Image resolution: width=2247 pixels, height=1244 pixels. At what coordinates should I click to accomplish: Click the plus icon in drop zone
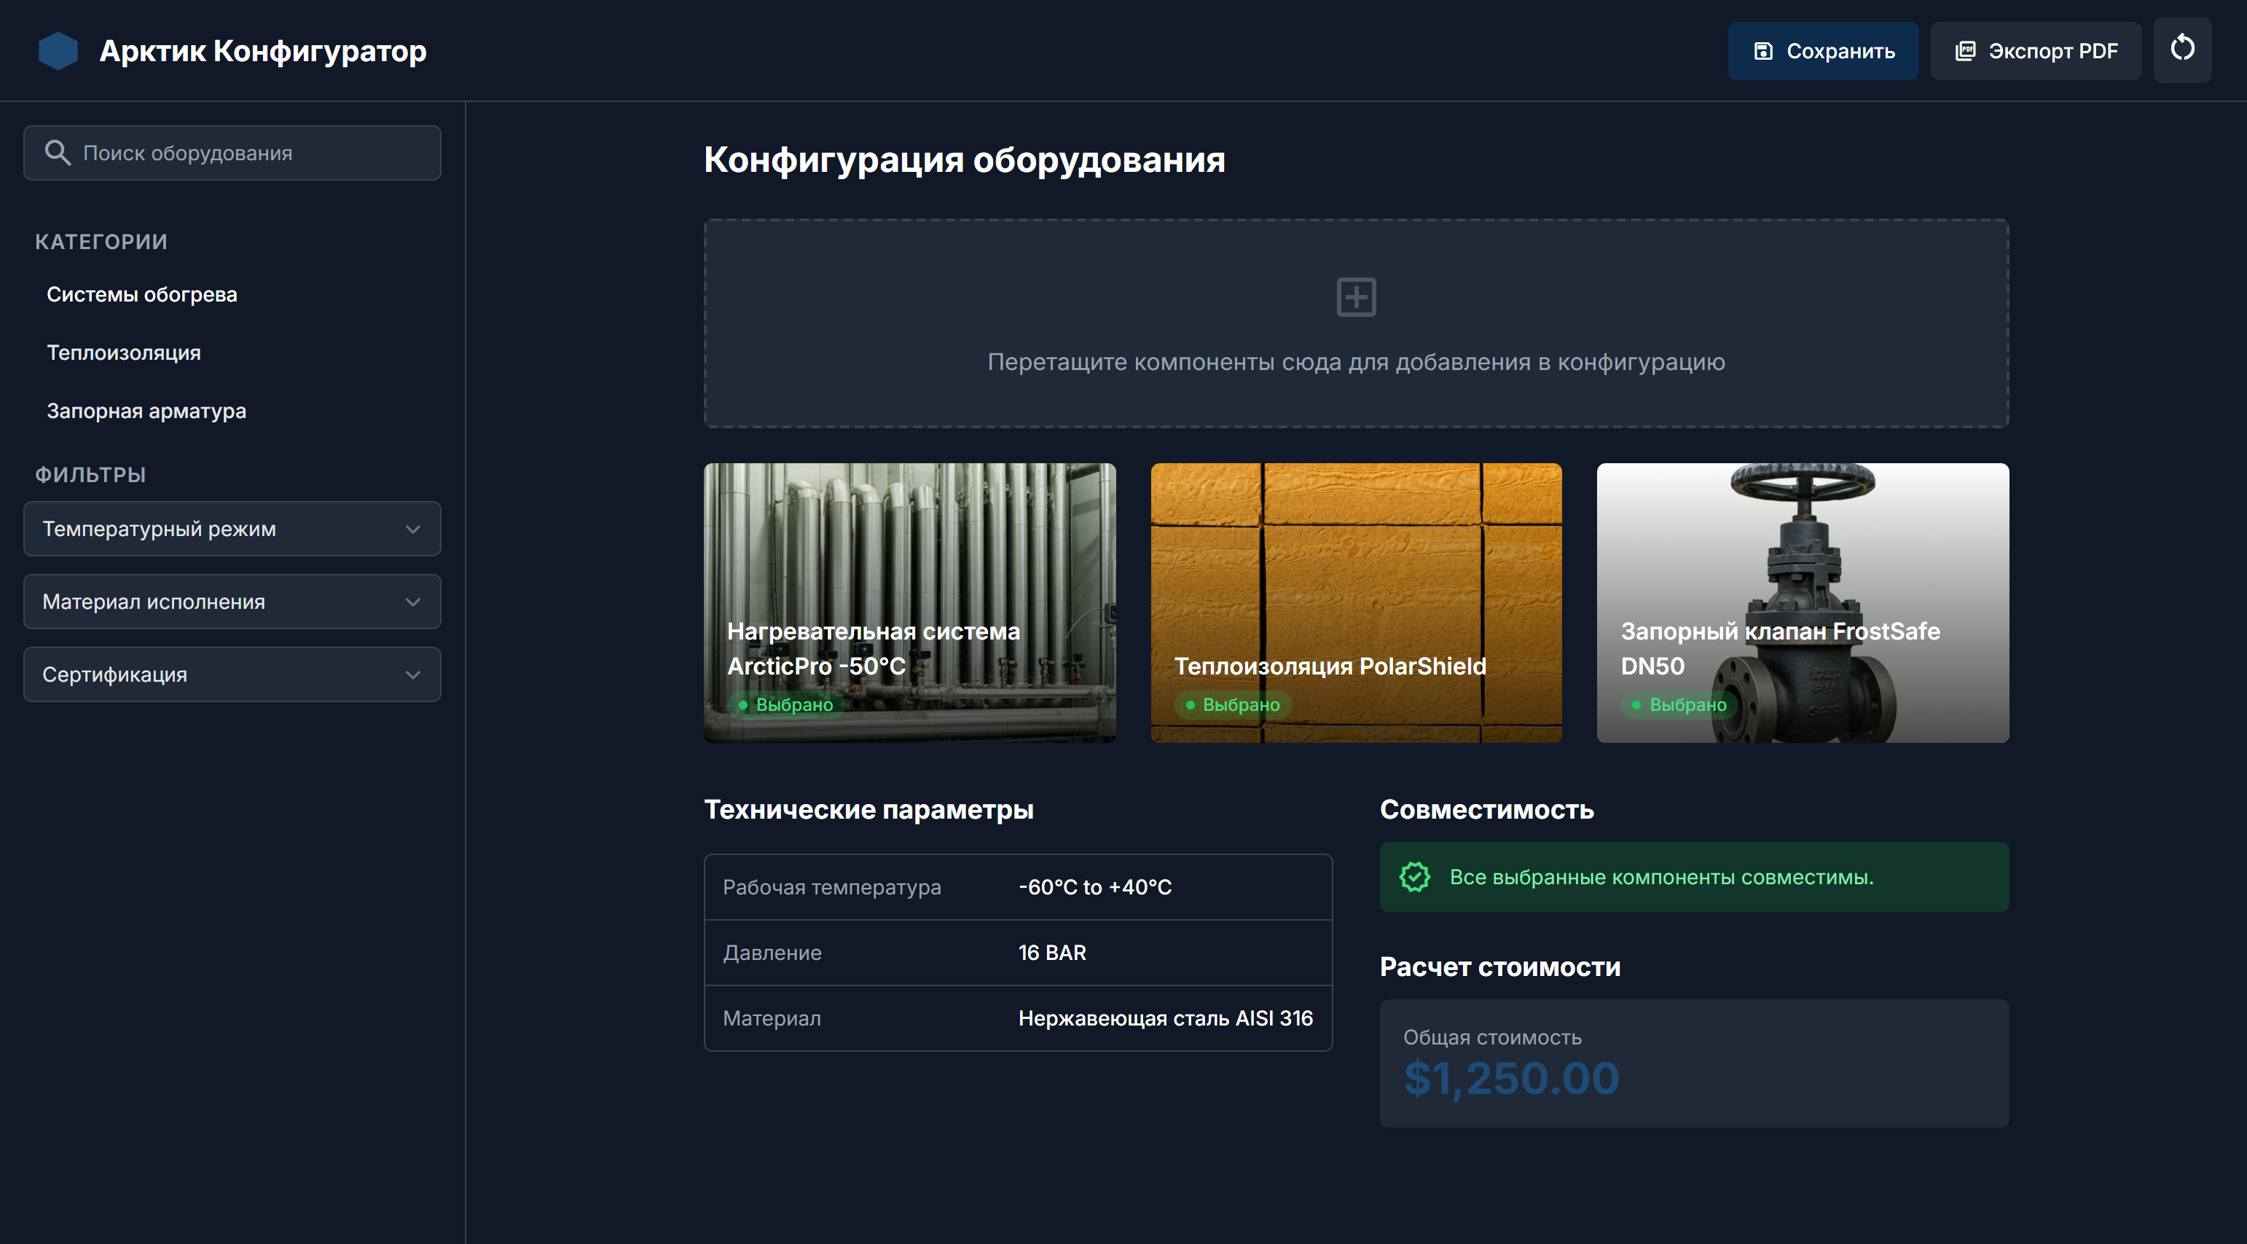coord(1355,297)
